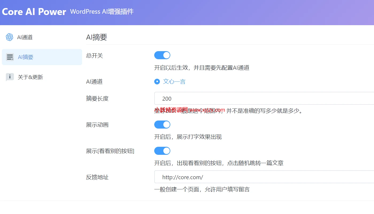This screenshot has height=214, width=374.
Task: Open the 关于&更新 sidebar menu
Action: pyautogui.click(x=42, y=77)
